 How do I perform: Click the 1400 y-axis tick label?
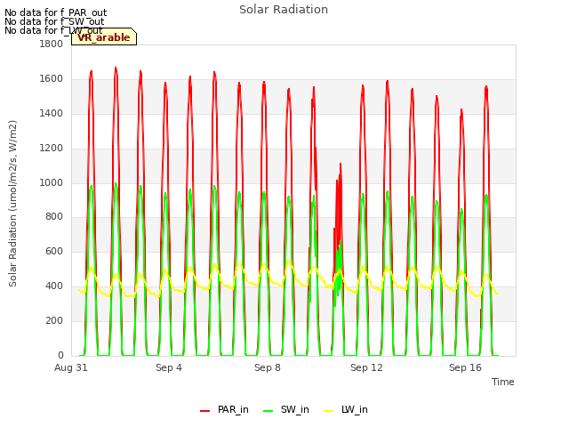pyautogui.click(x=52, y=114)
